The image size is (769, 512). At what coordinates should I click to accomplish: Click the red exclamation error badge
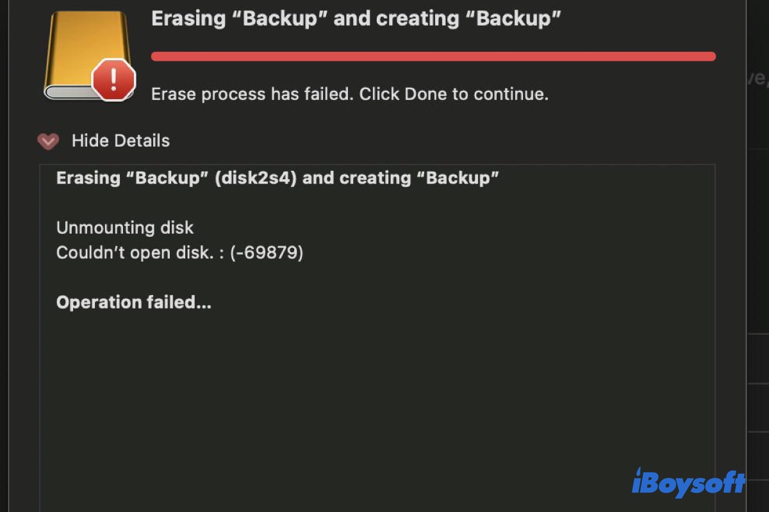click(x=113, y=80)
